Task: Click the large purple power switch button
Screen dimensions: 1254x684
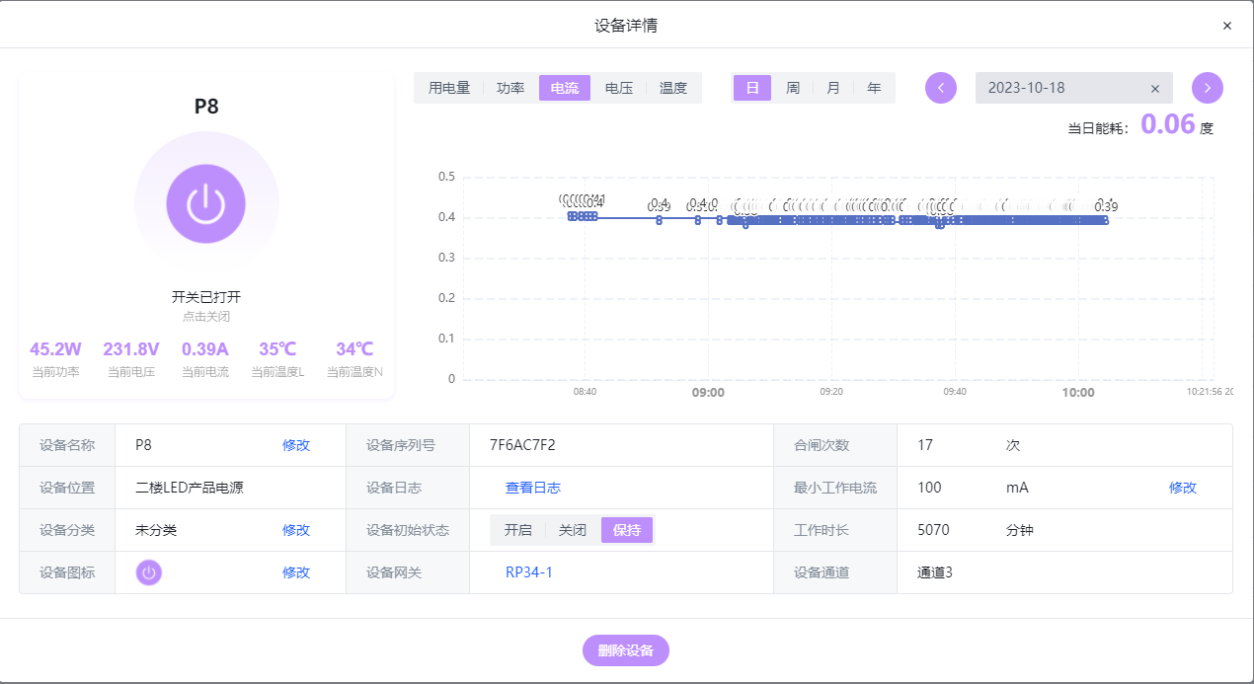Action: [205, 204]
